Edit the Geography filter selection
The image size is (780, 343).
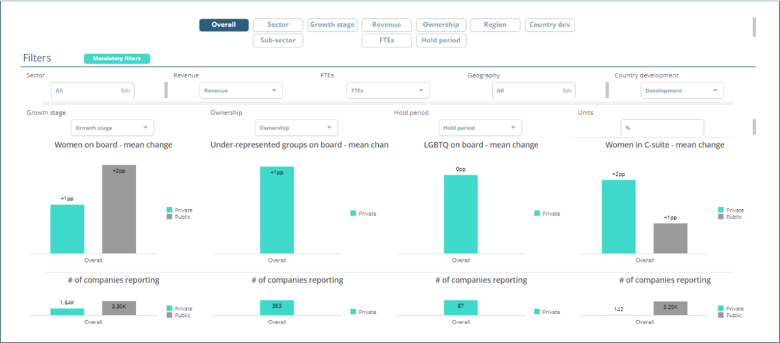[x=567, y=91]
